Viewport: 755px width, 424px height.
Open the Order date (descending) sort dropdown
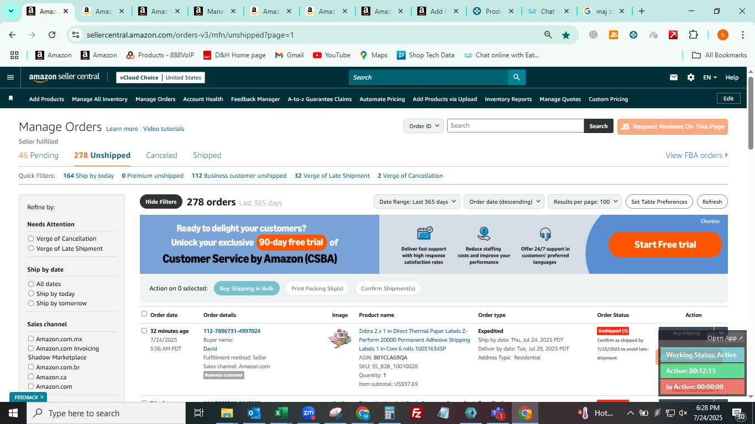[x=504, y=202]
